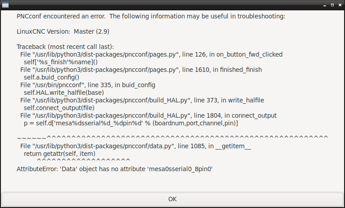
Task: Minimize the PNCconf error window
Action: click(325, 5)
